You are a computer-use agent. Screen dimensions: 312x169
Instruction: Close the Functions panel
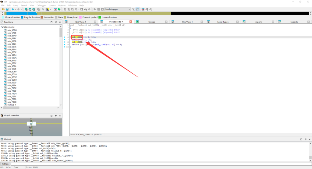coord(60,22)
